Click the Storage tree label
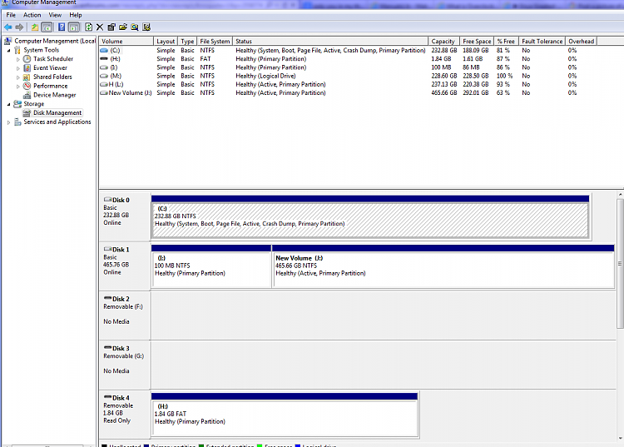This screenshot has height=447, width=624. point(34,103)
